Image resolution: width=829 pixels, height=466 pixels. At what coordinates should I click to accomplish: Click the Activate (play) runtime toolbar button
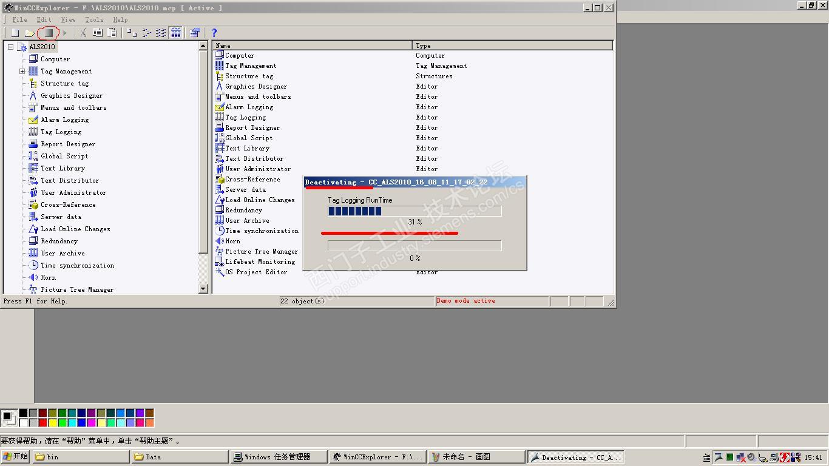(64, 33)
